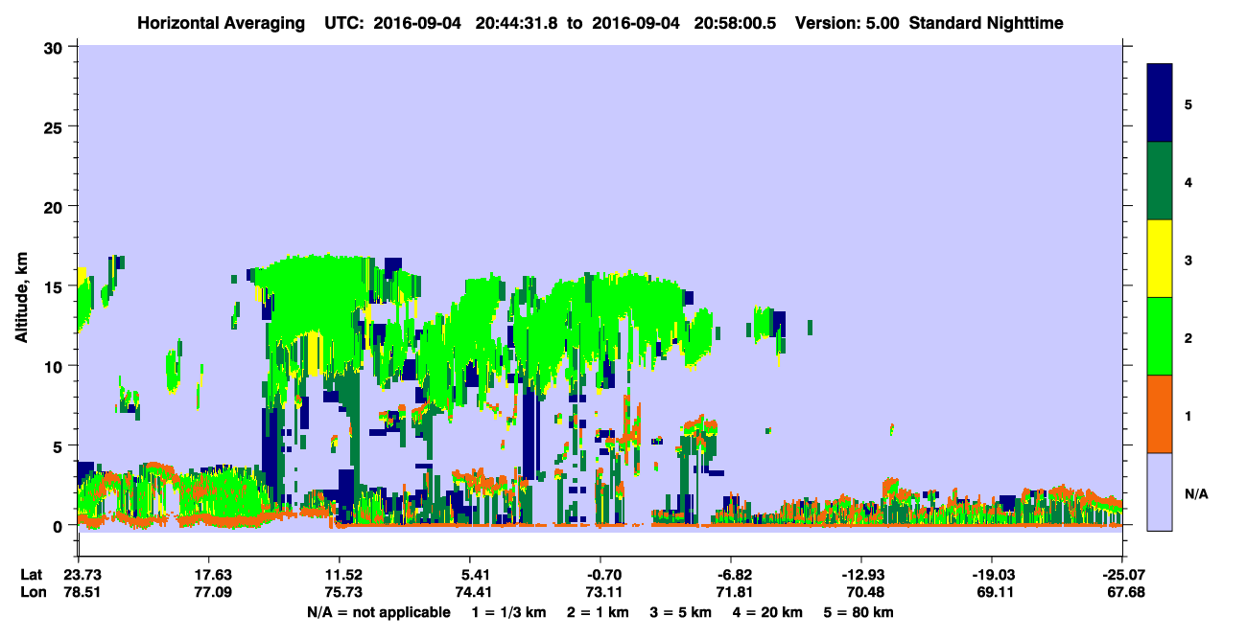Click the 'Version: 5.00 Standard Nighttime' text
Viewport: 1247px width, 639px height.
(929, 22)
